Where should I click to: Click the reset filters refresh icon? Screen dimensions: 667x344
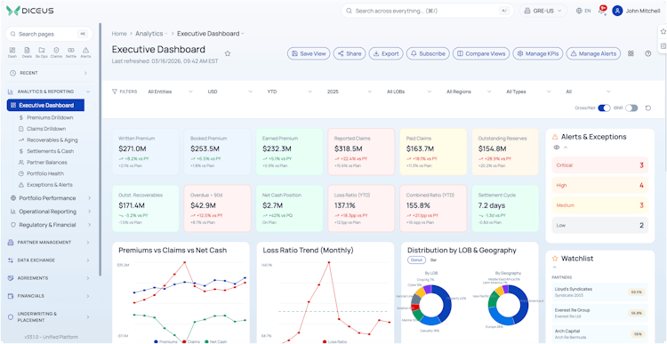pyautogui.click(x=647, y=108)
